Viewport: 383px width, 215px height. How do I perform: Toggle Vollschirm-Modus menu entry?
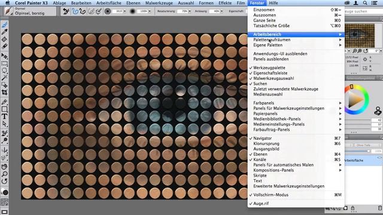click(x=296, y=195)
